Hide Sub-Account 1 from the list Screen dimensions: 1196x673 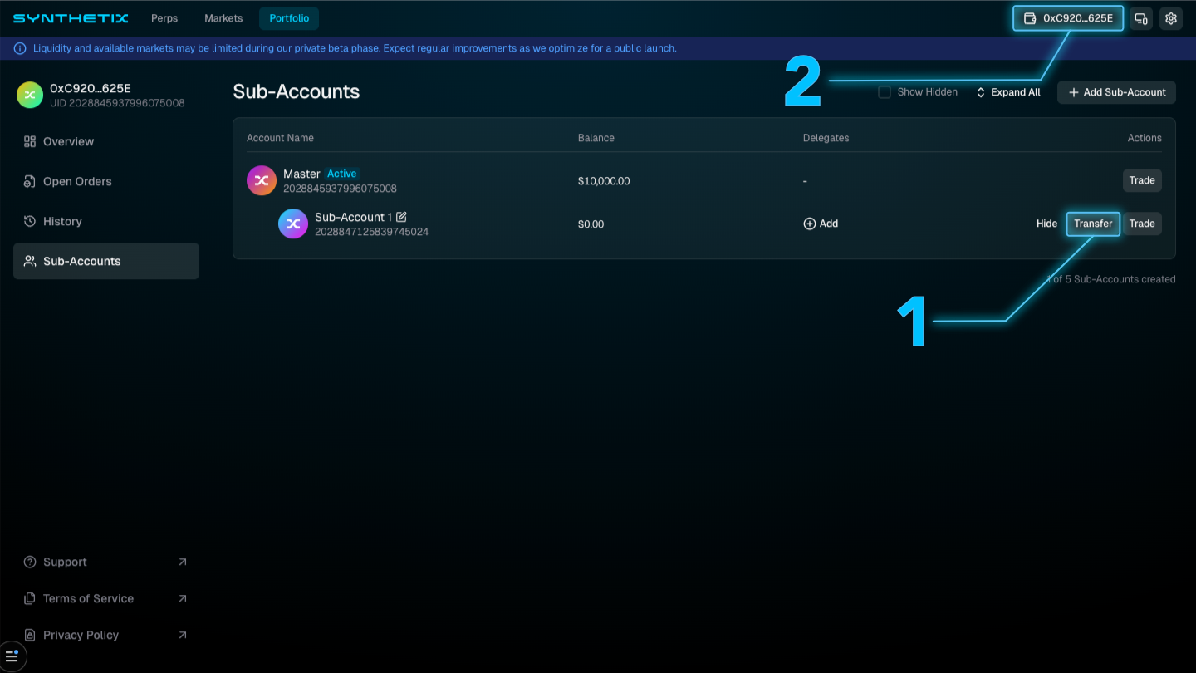click(1046, 224)
